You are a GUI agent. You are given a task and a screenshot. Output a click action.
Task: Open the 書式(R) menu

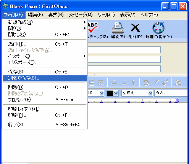pos(56,15)
